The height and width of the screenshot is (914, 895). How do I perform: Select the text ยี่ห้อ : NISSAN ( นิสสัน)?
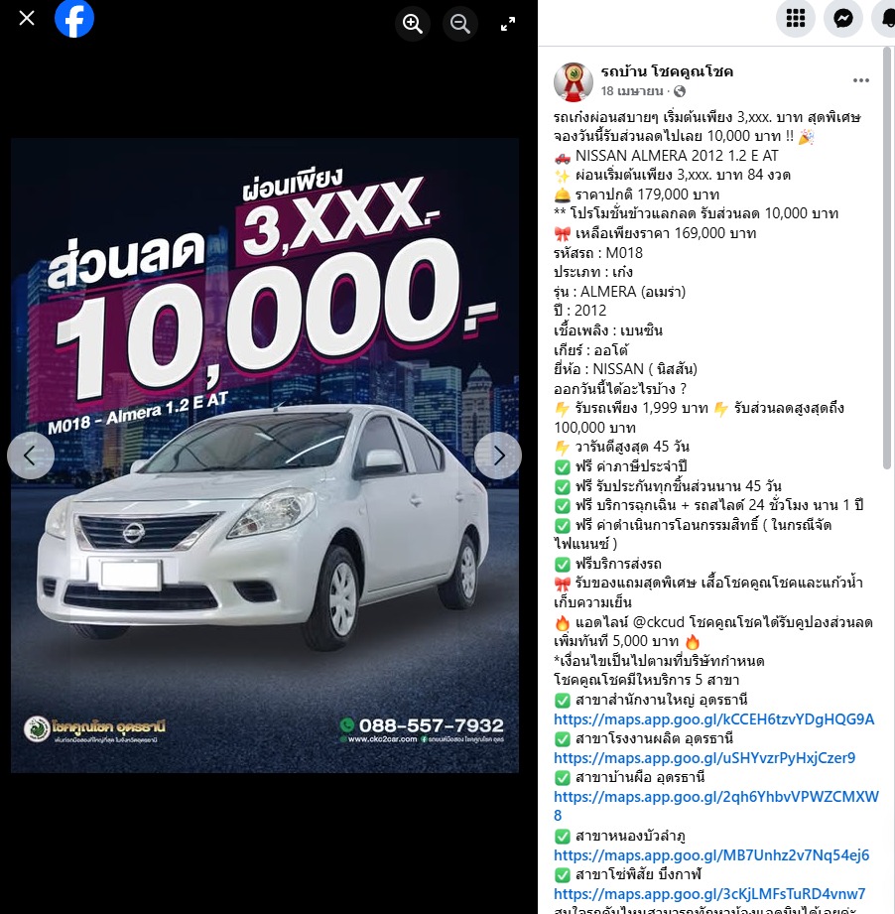pyautogui.click(x=625, y=369)
